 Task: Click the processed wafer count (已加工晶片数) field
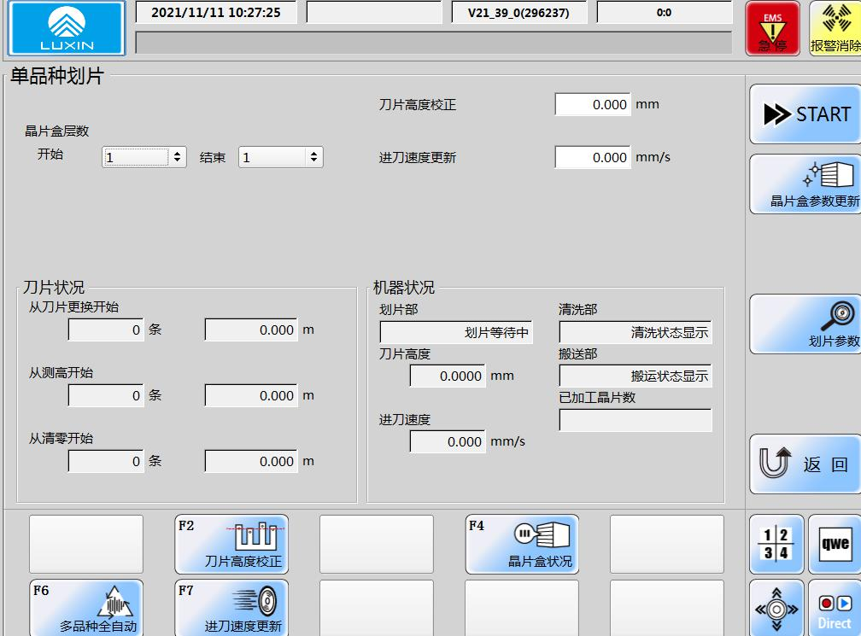pyautogui.click(x=635, y=420)
